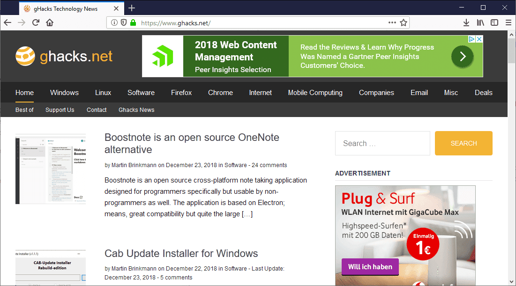This screenshot has width=516, height=286.
Task: View secure connection padlock details
Action: pos(133,22)
